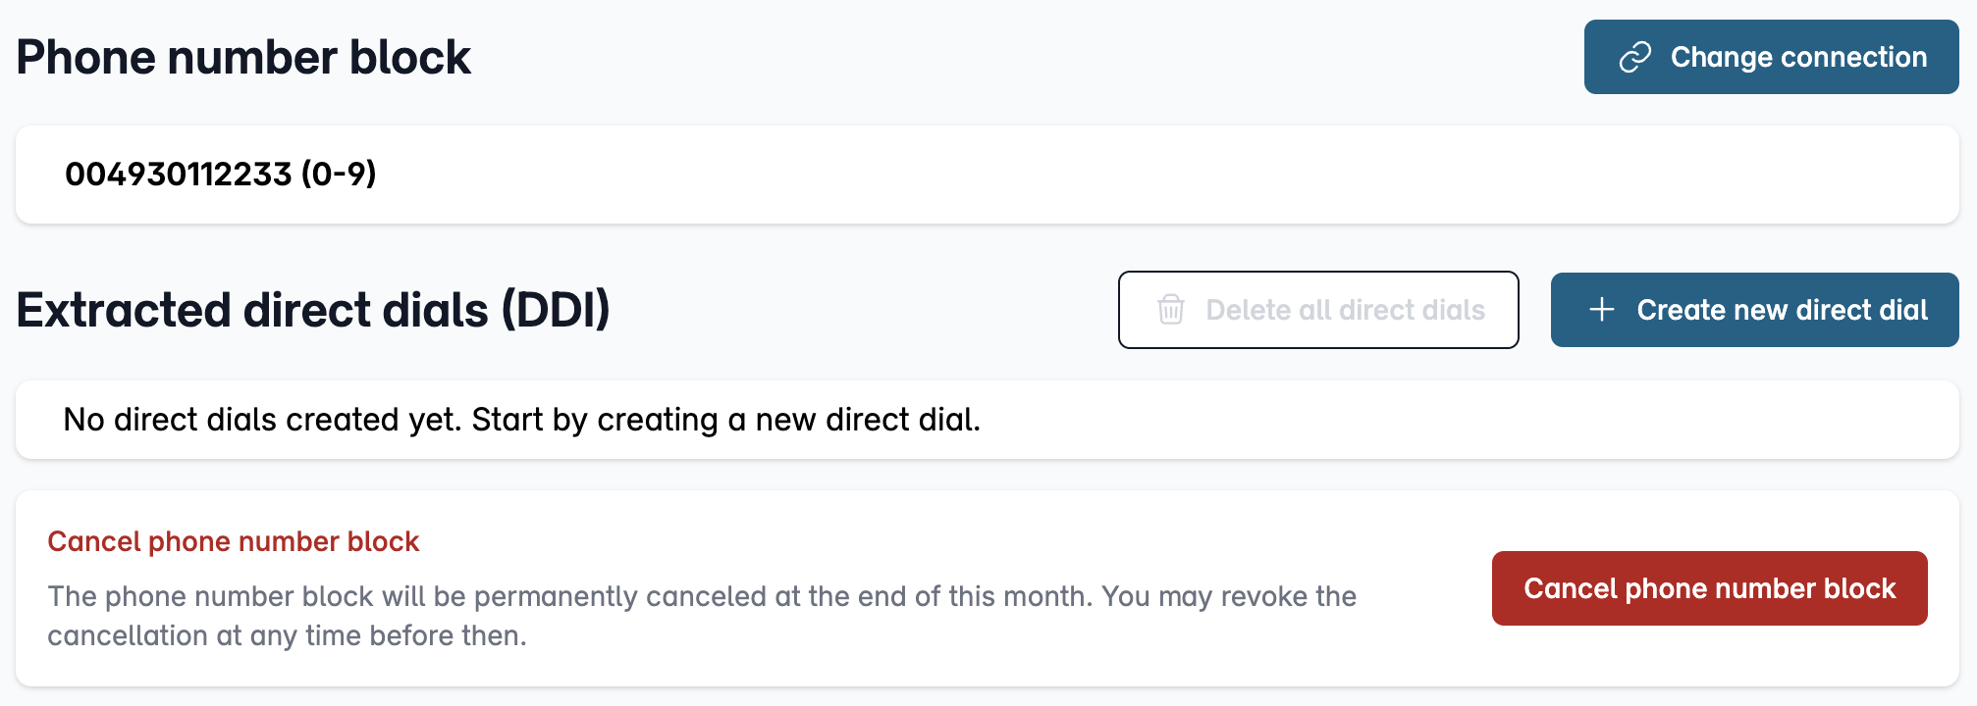1977x706 pixels.
Task: Click the chain link icon on Change connection
Action: 1634,57
